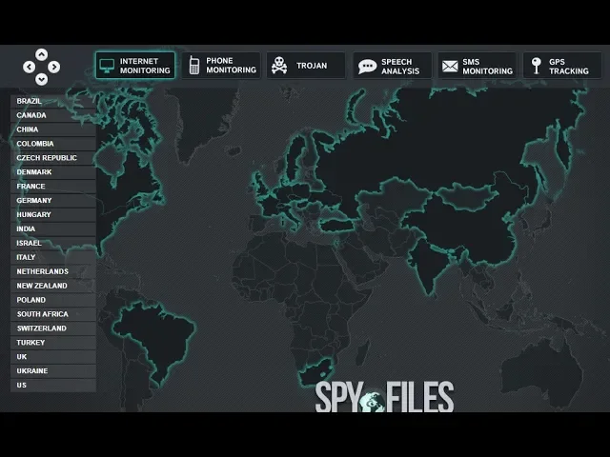This screenshot has height=457, width=610.
Task: Pan the map down with the down arrow
Action: 42,79
